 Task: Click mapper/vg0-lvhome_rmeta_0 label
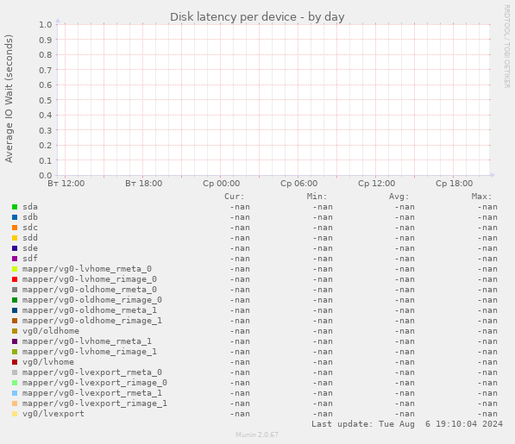click(x=87, y=269)
